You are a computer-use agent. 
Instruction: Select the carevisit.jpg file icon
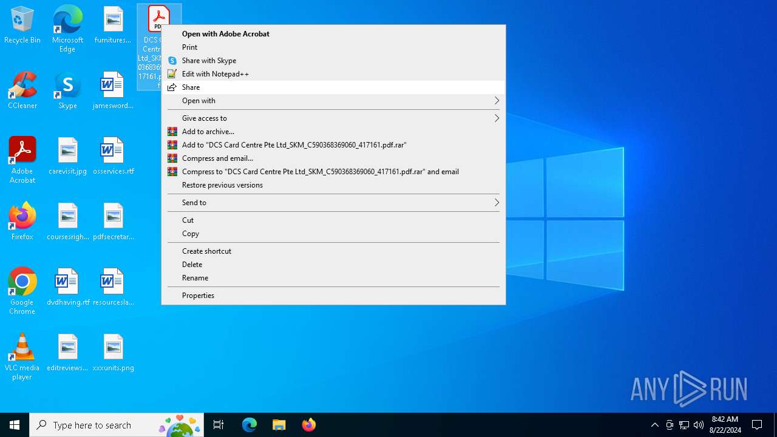[68, 157]
